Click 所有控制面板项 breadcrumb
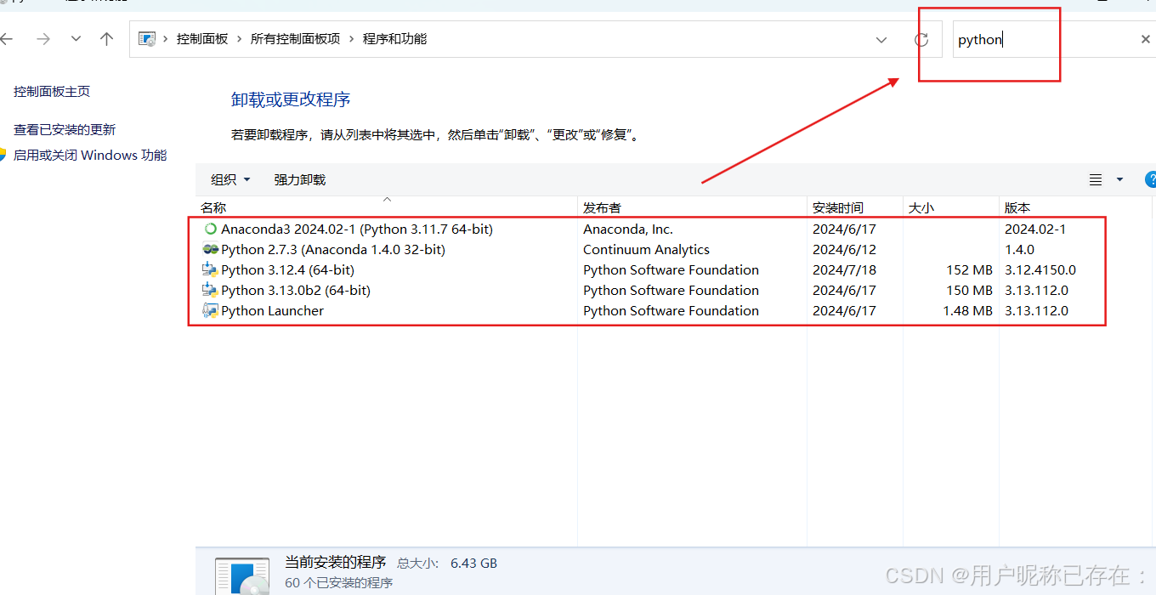1156x595 pixels. [295, 39]
